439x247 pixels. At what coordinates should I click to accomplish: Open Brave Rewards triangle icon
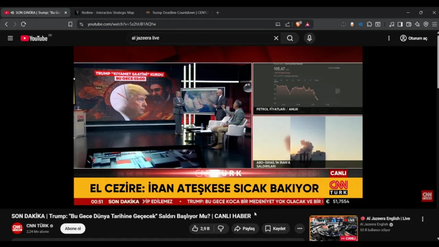[x=308, y=24]
